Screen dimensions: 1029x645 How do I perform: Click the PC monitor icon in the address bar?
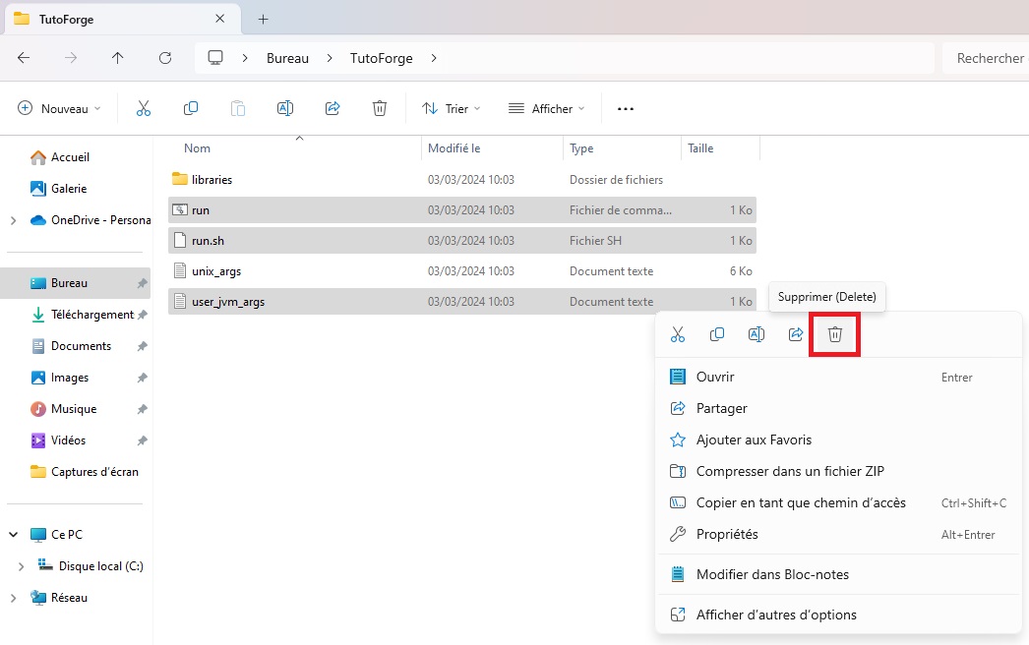pos(215,58)
